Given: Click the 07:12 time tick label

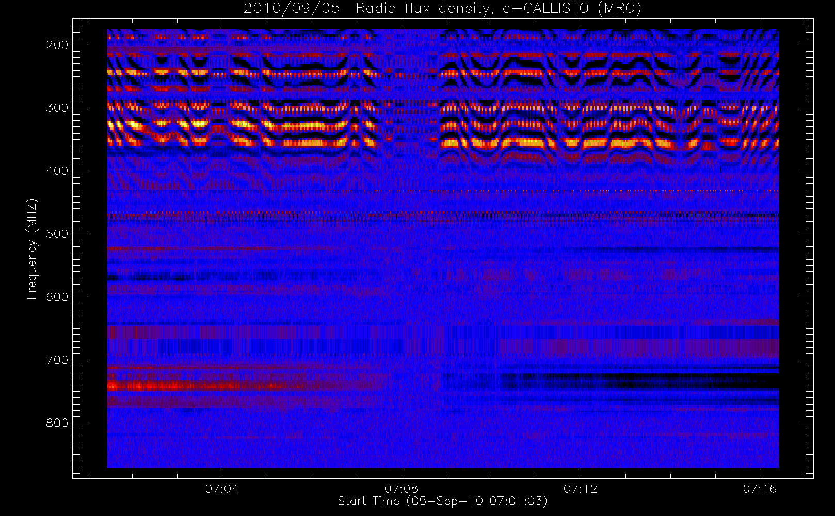Looking at the screenshot, I should pos(581,489).
